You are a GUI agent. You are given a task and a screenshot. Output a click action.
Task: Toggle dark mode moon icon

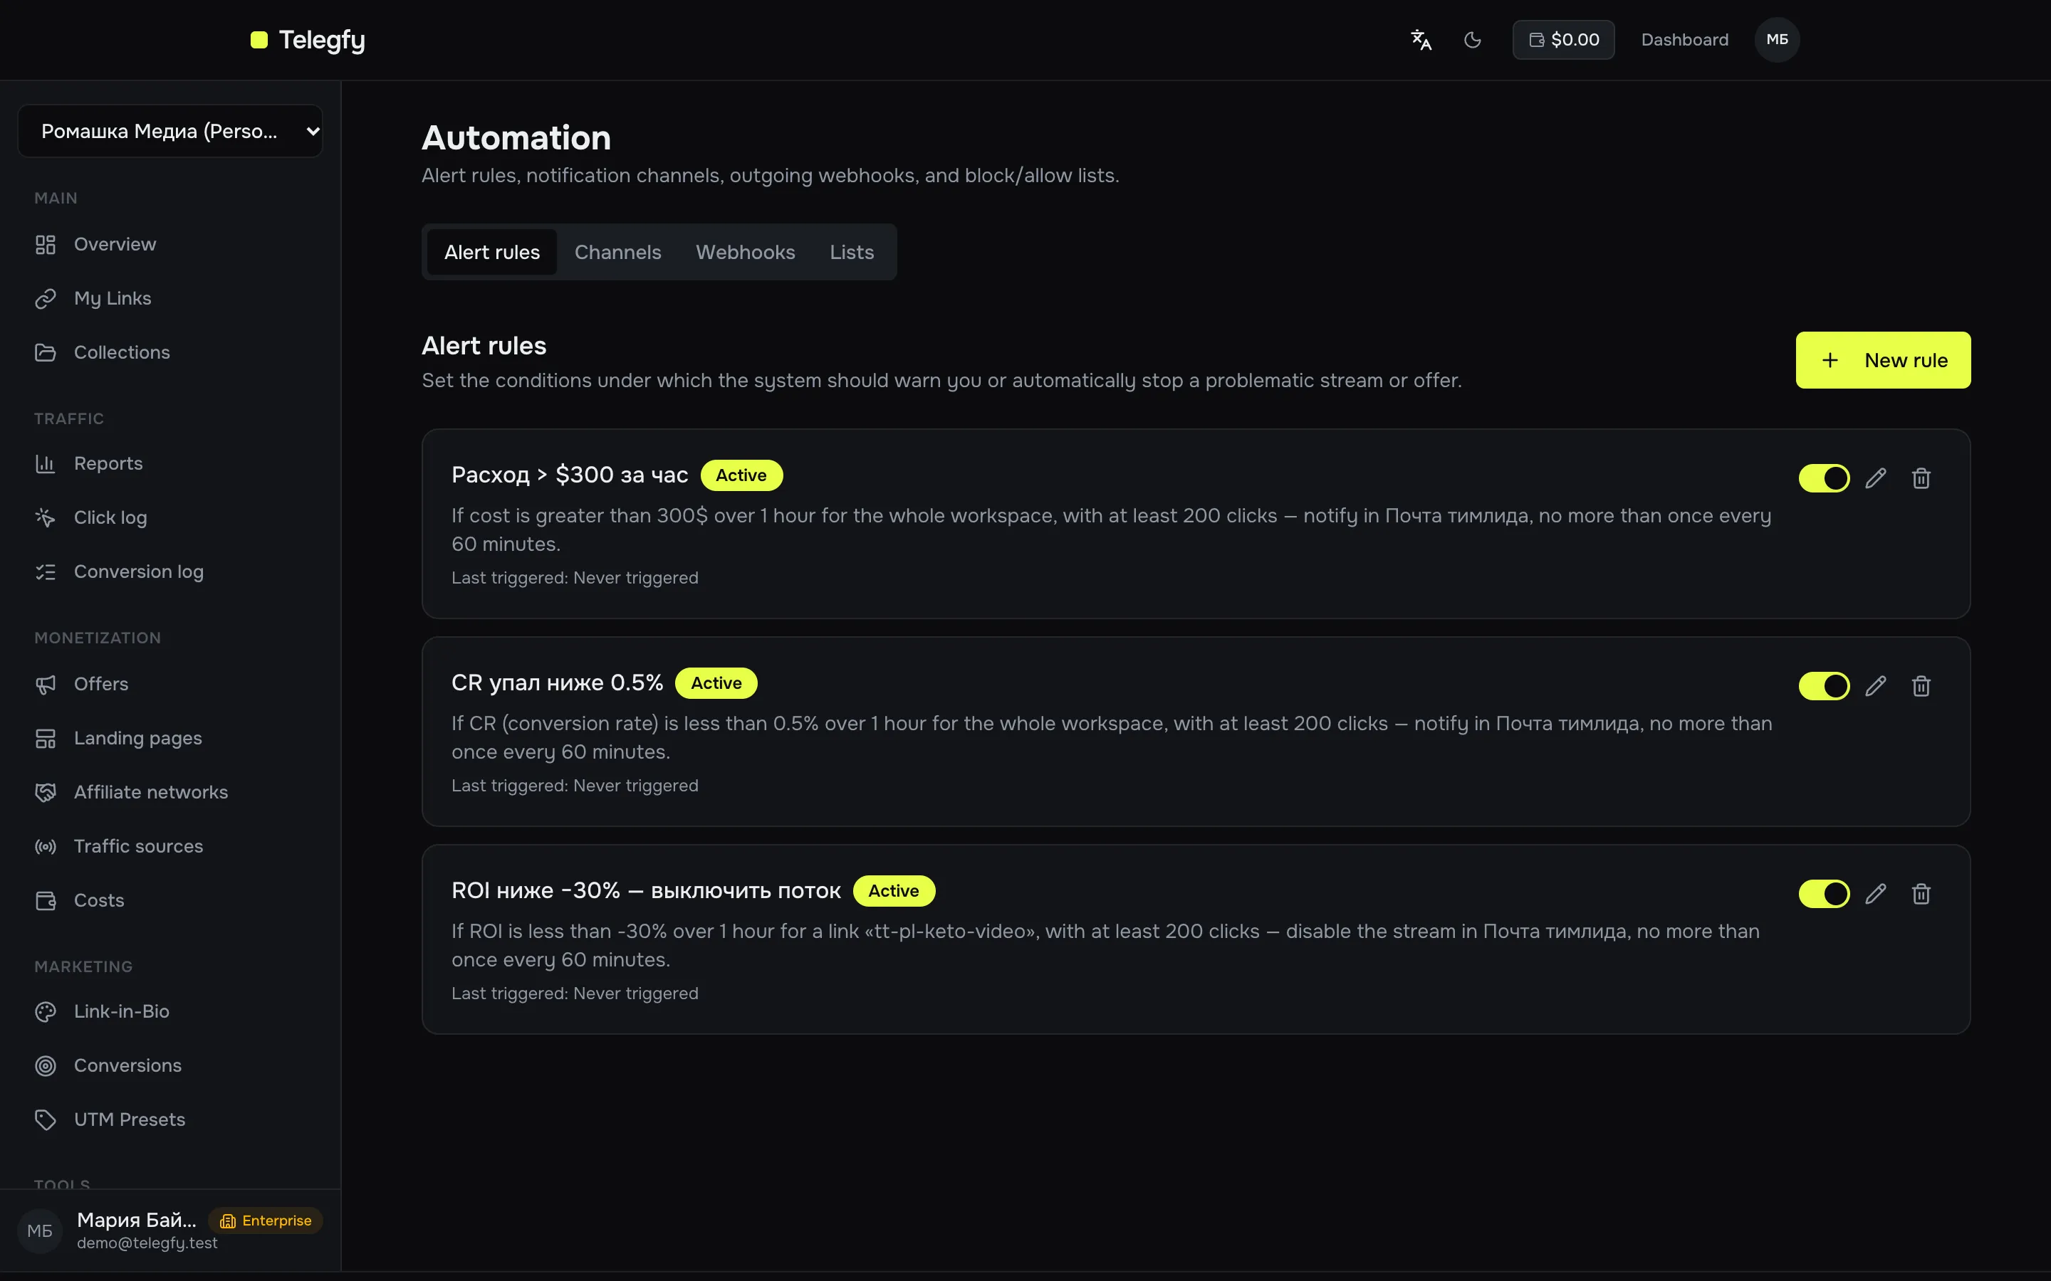(1473, 40)
